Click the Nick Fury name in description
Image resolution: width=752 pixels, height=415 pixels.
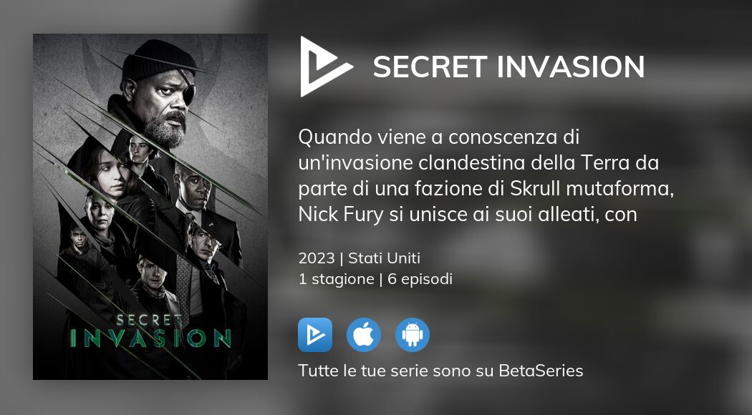click(340, 214)
